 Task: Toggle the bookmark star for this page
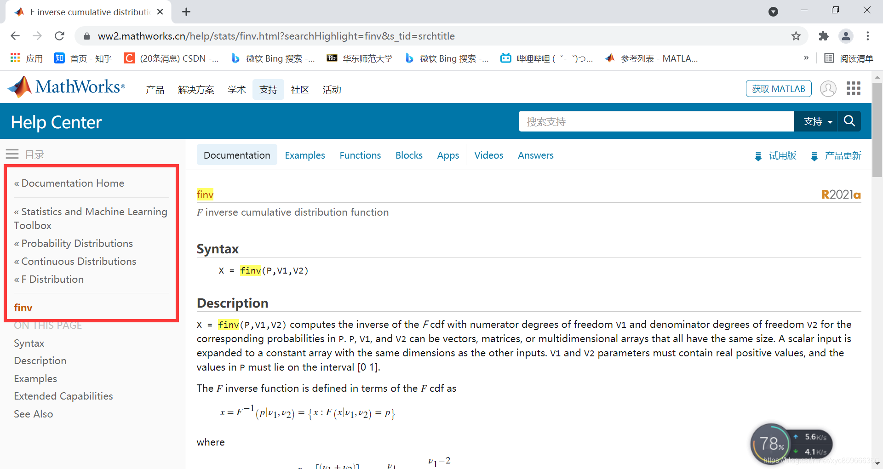point(797,36)
